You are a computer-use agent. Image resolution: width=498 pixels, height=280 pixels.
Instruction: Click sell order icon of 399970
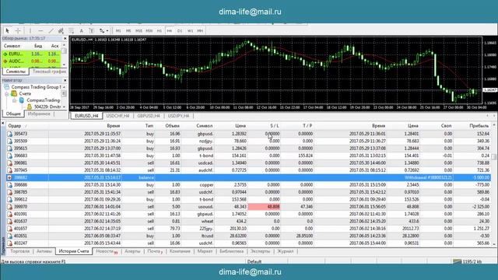point(10,207)
